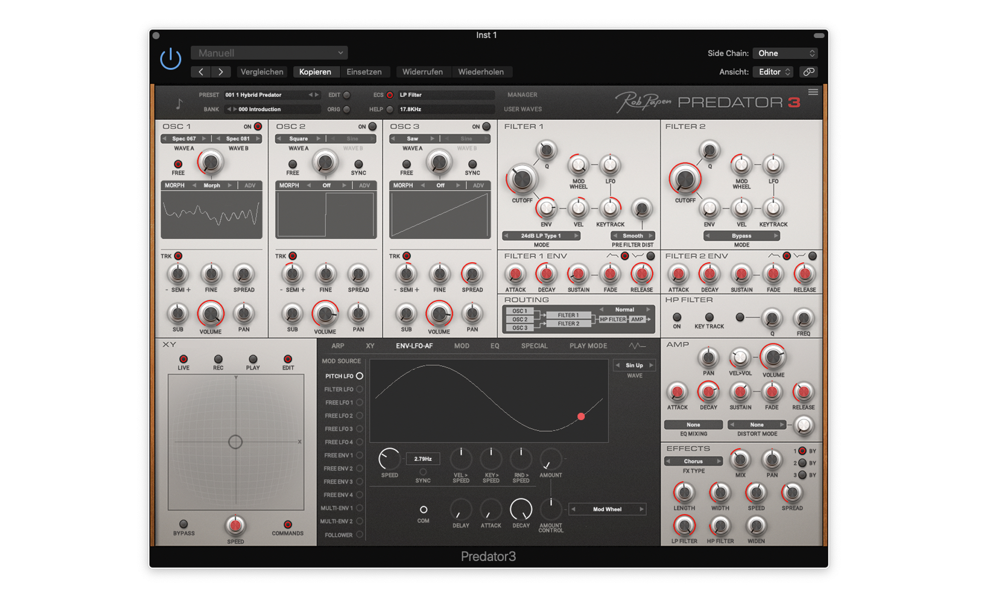Go to the next preset with right arrow
The width and height of the screenshot is (995, 597).
pyautogui.click(x=220, y=72)
